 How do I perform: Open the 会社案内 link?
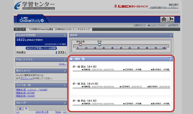(174, 4)
